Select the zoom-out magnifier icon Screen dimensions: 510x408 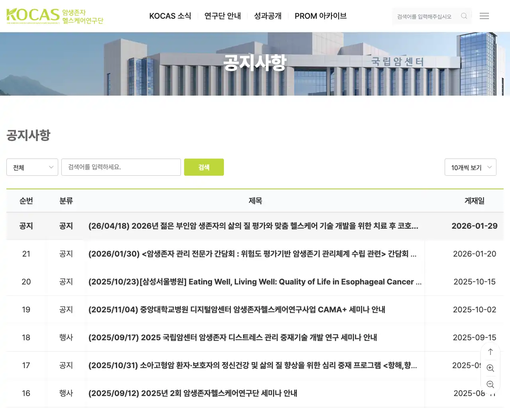(x=490, y=384)
